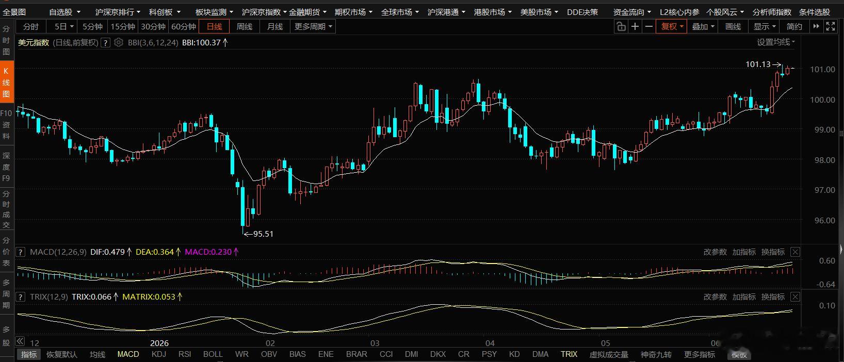844x362 pixels.
Task: Click the TRIX help question icon
Action: [21, 297]
